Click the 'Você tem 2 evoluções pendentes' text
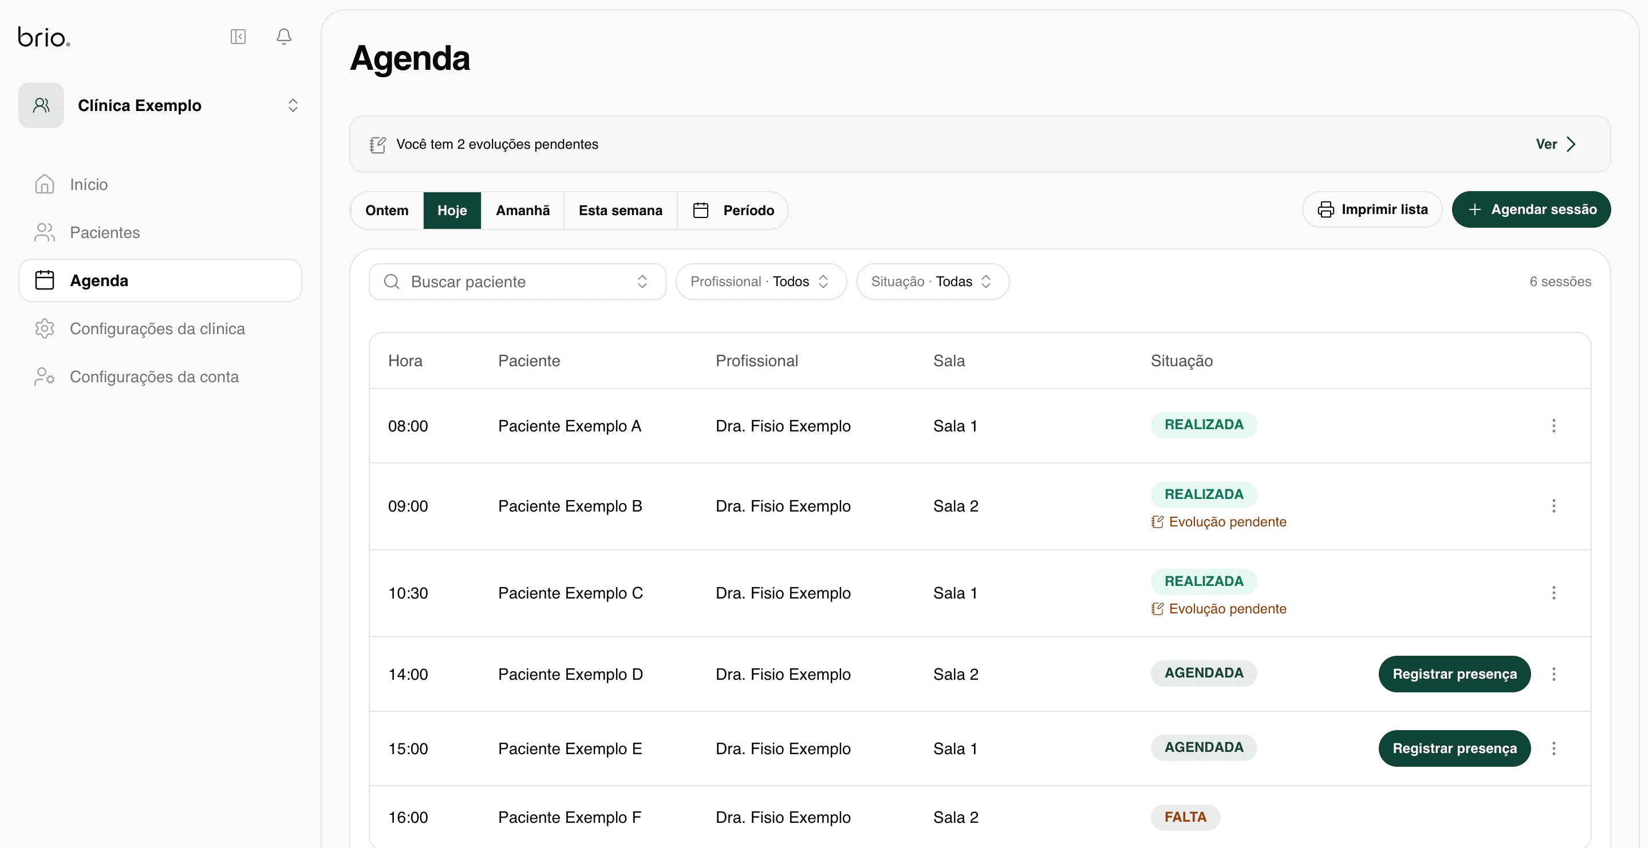The image size is (1649, 848). 497,145
